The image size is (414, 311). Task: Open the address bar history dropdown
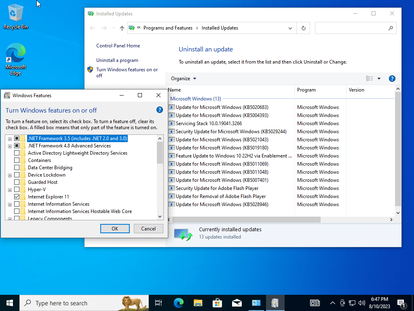(290, 28)
